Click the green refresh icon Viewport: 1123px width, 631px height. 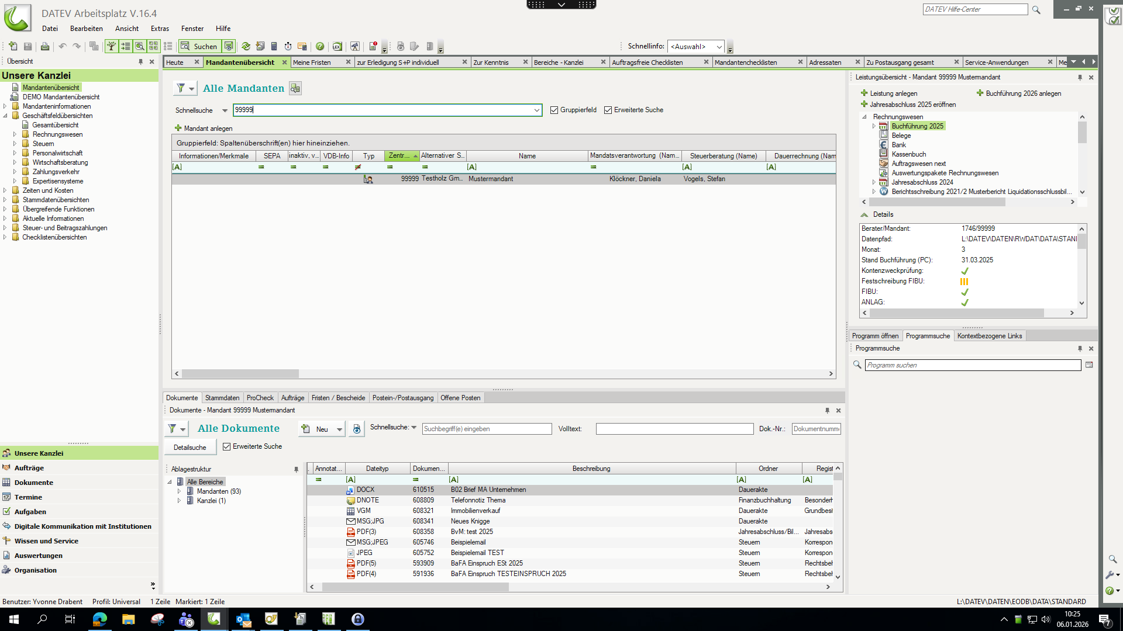click(246, 46)
